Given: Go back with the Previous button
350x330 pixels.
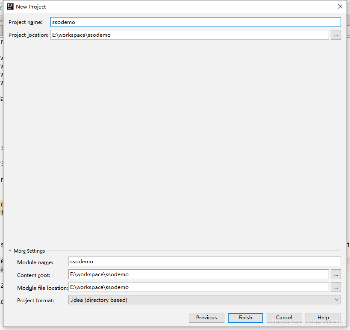Looking at the screenshot, I should coord(206,318).
